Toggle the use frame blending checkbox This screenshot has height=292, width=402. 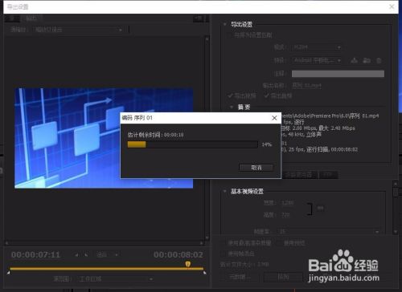coord(224,253)
